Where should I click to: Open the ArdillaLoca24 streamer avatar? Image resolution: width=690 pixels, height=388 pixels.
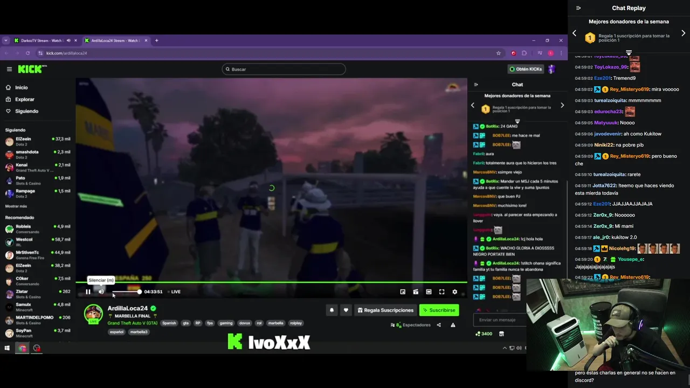point(93,314)
